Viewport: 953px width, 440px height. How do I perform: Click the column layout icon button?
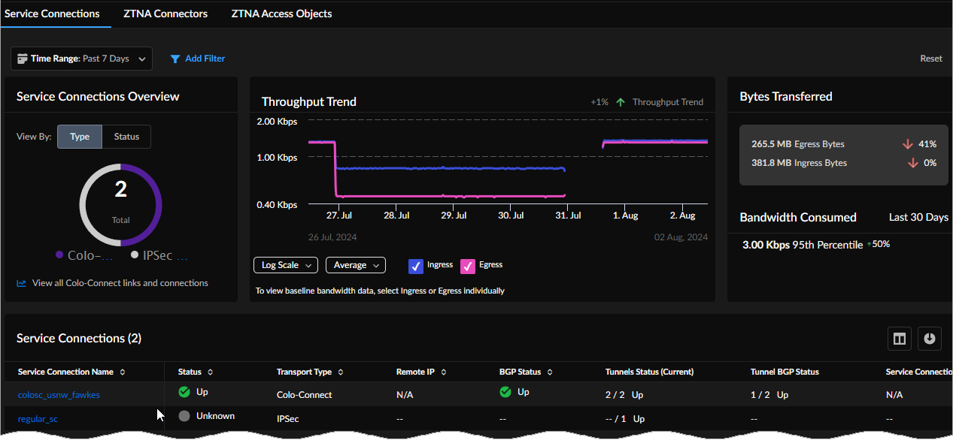click(x=900, y=339)
